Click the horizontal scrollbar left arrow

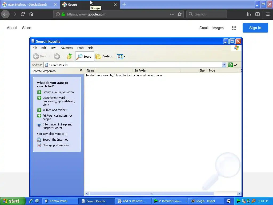click(87, 194)
